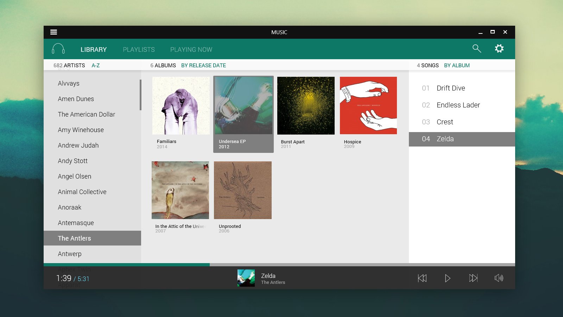Click the 6 Albums header
Screen dimensions: 563x317
click(163, 66)
